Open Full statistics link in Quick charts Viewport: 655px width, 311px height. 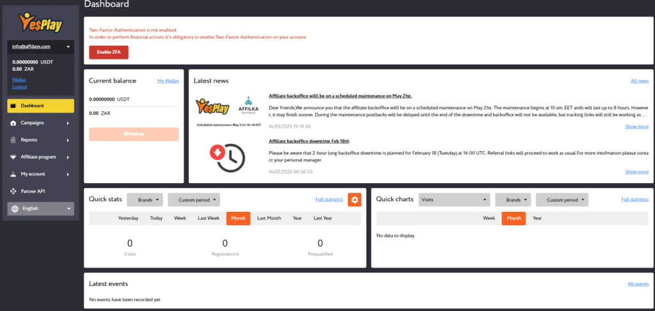point(635,200)
